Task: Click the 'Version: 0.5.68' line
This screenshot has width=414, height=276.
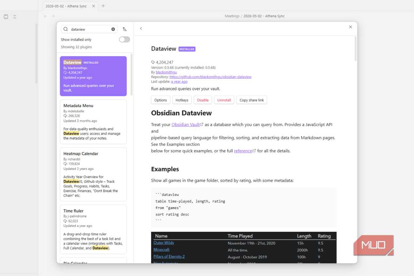Action: pos(183,68)
